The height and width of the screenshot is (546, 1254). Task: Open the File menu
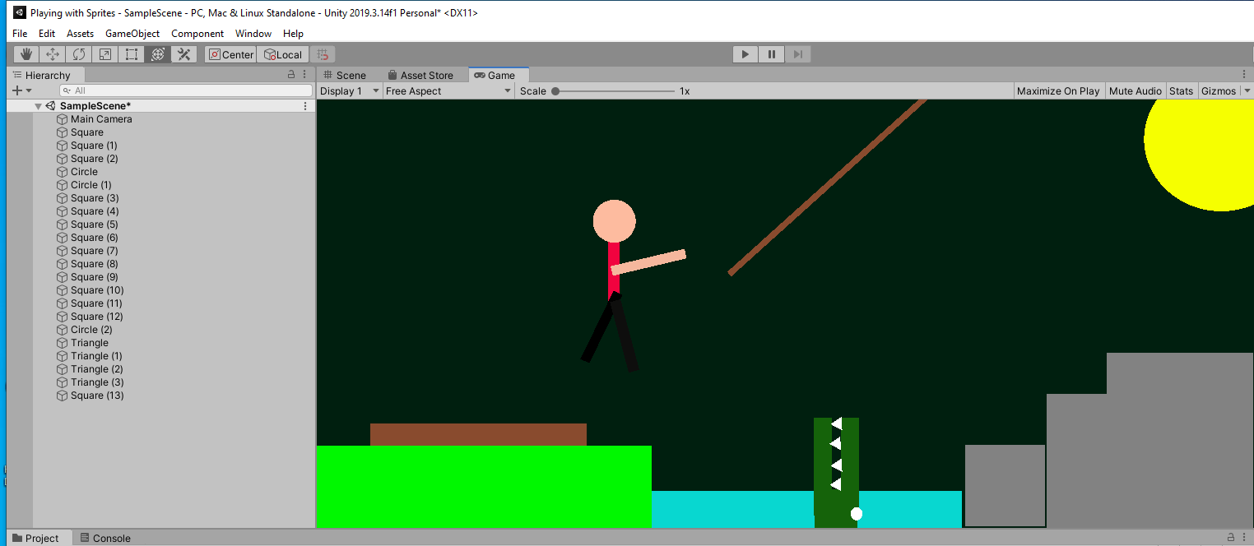point(20,34)
